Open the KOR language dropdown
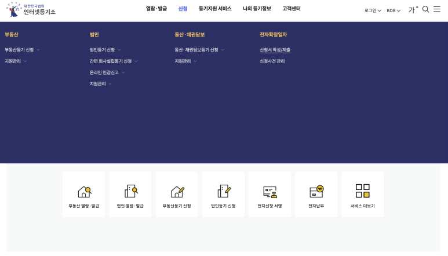The image size is (448, 256). [x=394, y=10]
